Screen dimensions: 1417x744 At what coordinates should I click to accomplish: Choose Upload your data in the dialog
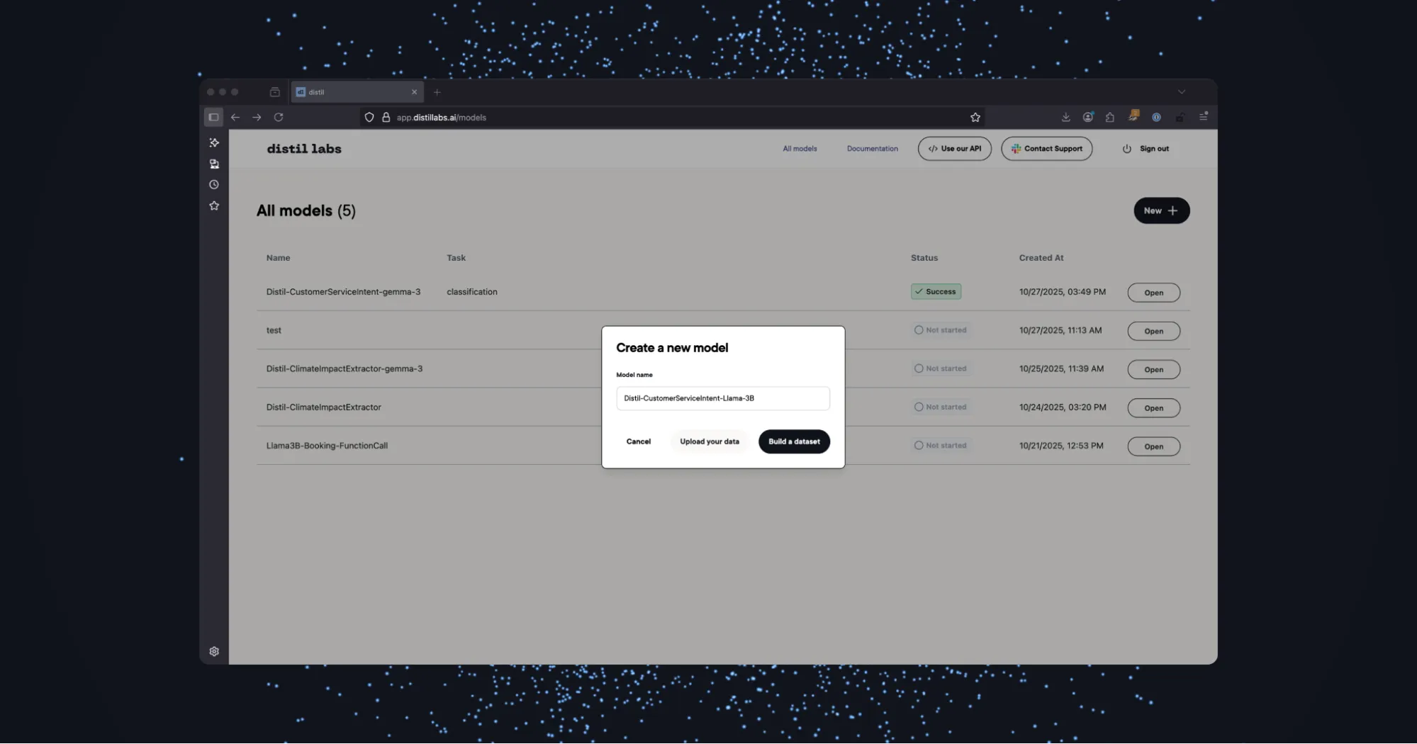tap(709, 441)
